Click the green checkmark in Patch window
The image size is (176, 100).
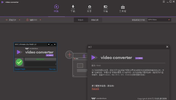19,62
